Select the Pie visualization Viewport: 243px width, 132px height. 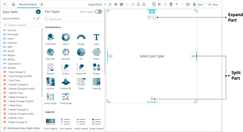click(x=81, y=54)
